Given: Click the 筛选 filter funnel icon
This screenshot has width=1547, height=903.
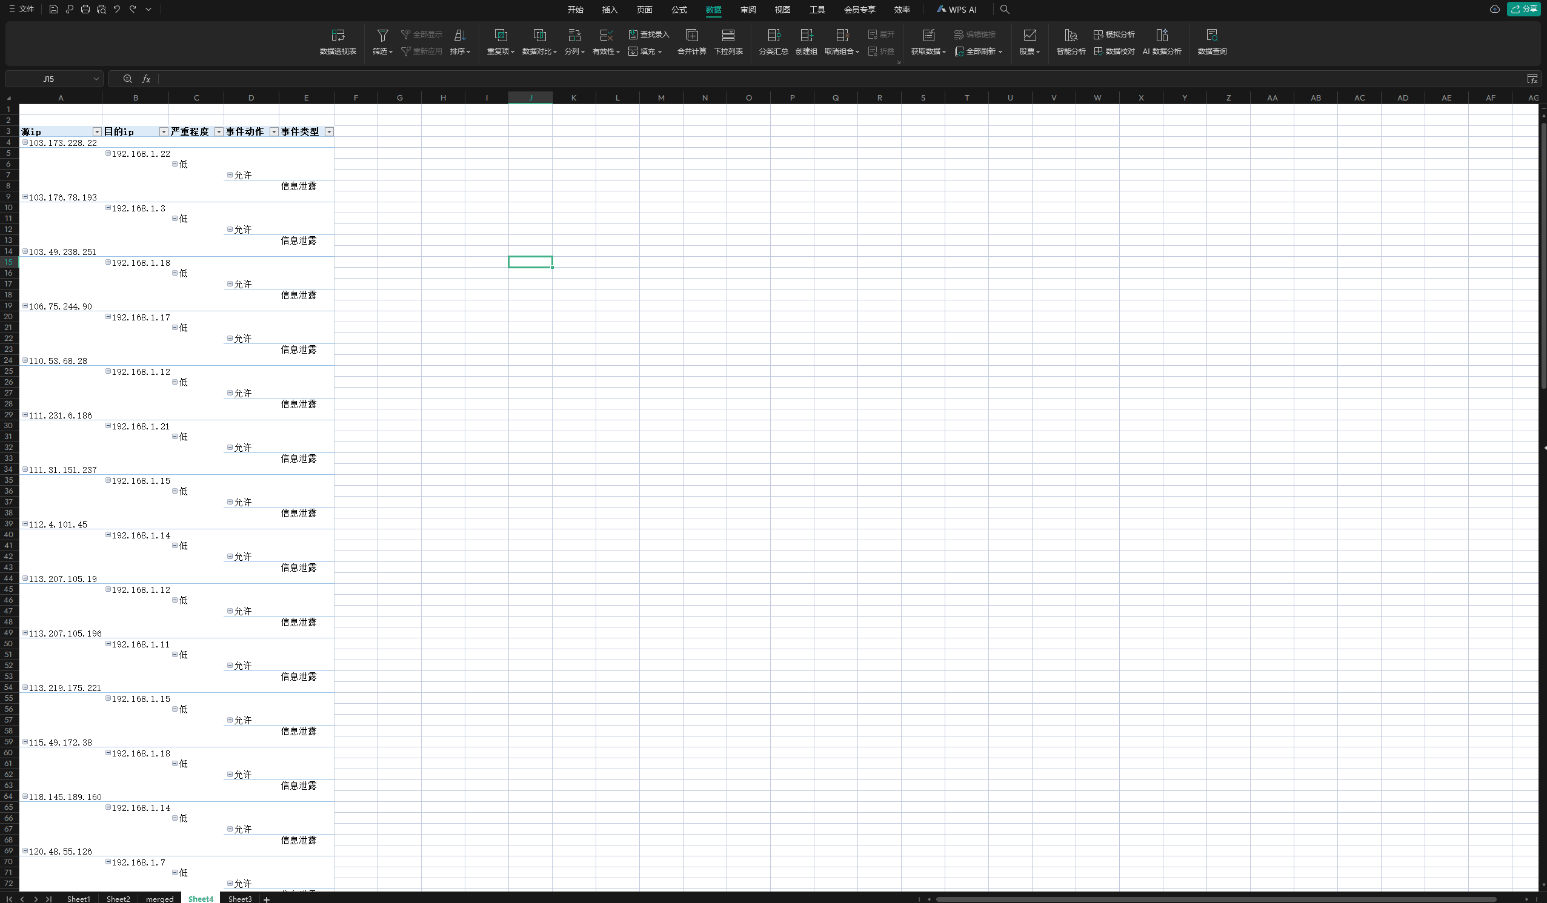Looking at the screenshot, I should click(382, 36).
